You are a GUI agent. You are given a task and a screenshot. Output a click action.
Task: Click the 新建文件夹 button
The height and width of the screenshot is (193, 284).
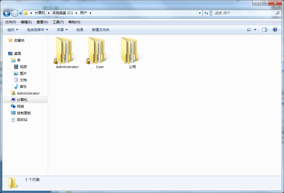pyautogui.click(x=100, y=30)
